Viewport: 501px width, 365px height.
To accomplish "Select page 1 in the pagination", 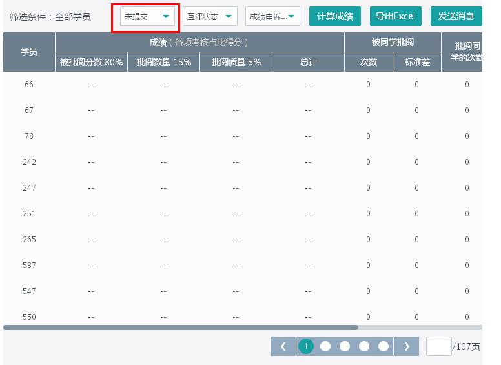I will coord(306,347).
